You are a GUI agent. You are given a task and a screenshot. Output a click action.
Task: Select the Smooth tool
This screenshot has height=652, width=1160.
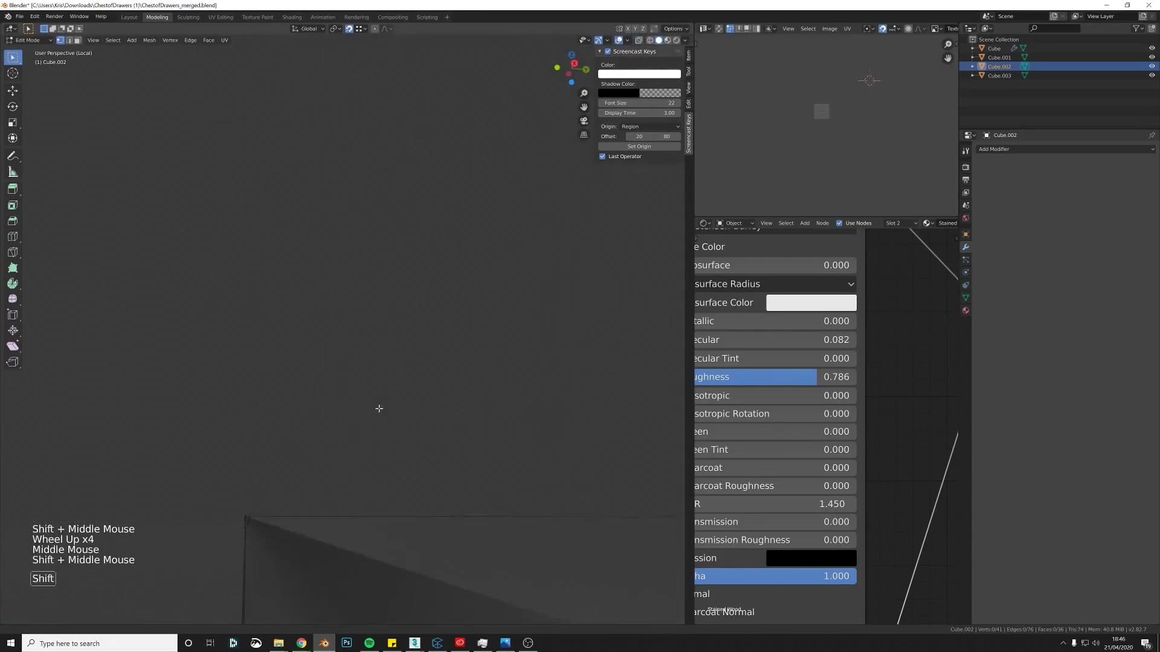point(13,299)
